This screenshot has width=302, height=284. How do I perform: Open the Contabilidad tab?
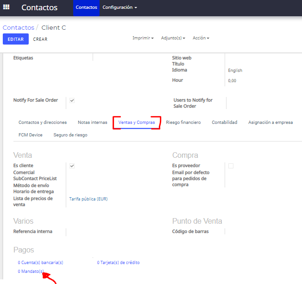224,123
